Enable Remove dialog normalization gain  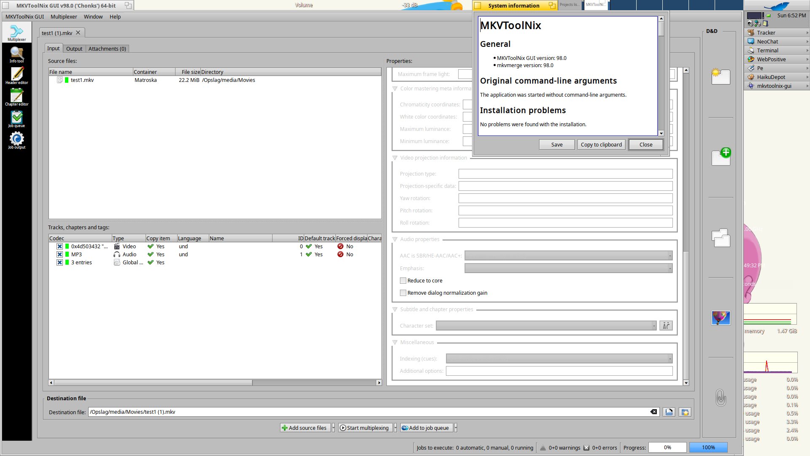(403, 293)
